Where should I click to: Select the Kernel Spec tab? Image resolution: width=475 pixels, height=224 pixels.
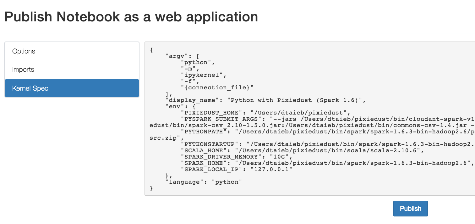pyautogui.click(x=72, y=88)
